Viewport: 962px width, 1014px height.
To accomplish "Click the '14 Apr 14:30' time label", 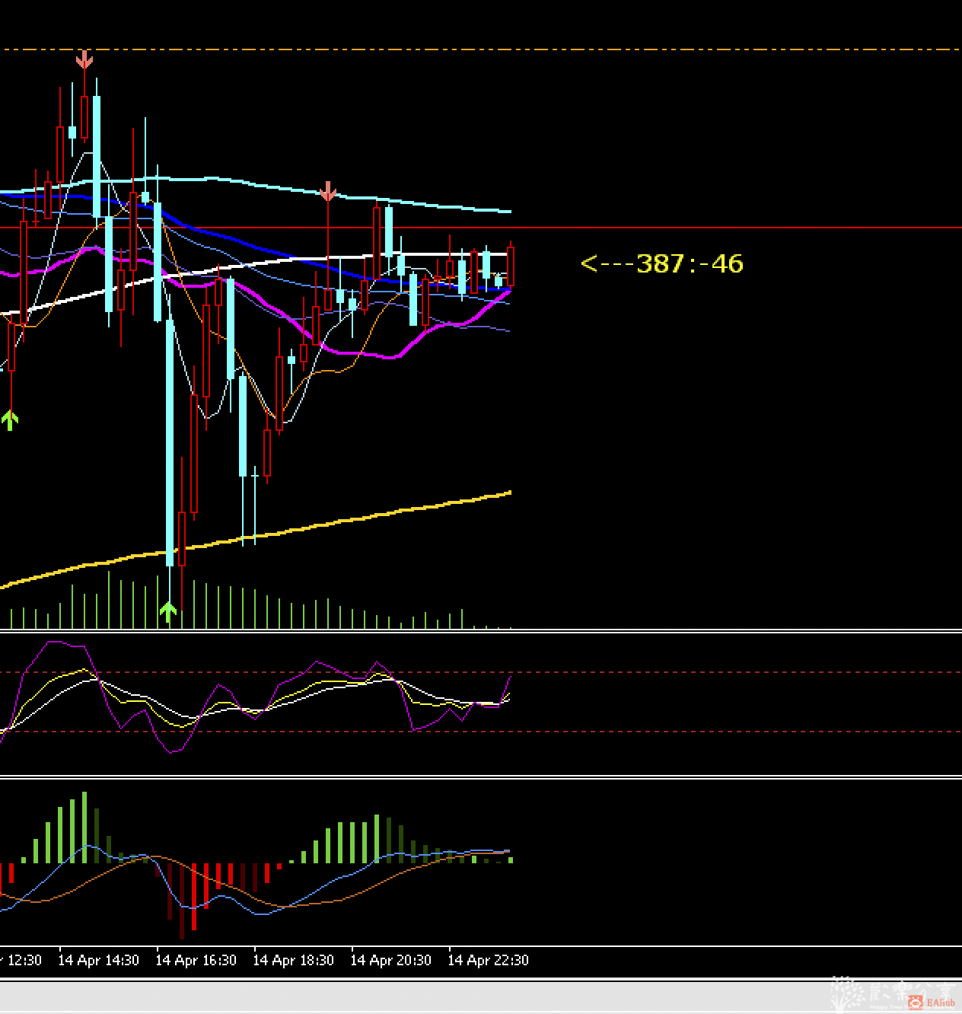I will pyautogui.click(x=98, y=960).
